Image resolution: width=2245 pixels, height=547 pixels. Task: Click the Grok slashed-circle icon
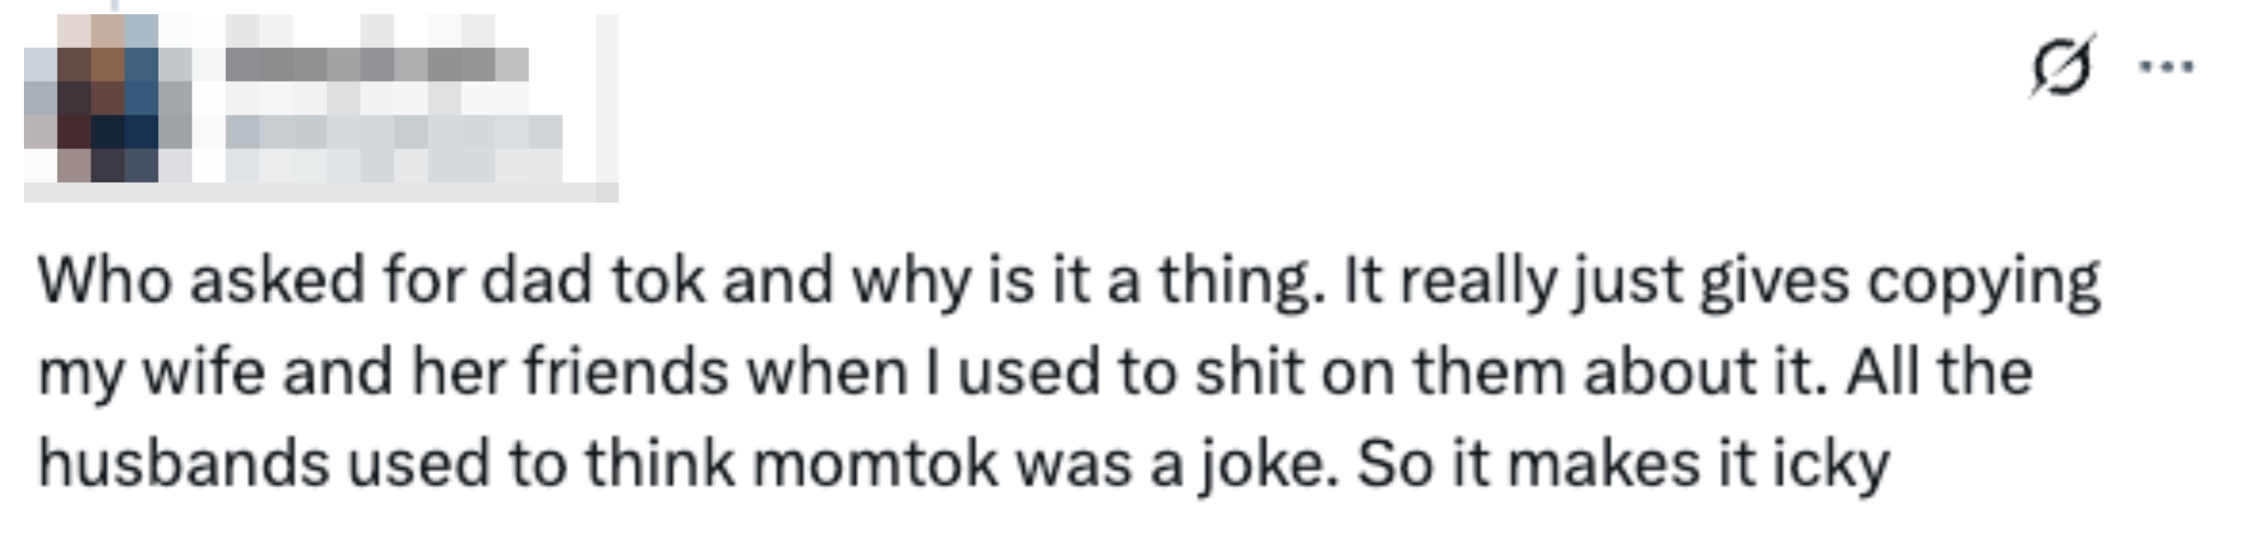(x=2061, y=66)
